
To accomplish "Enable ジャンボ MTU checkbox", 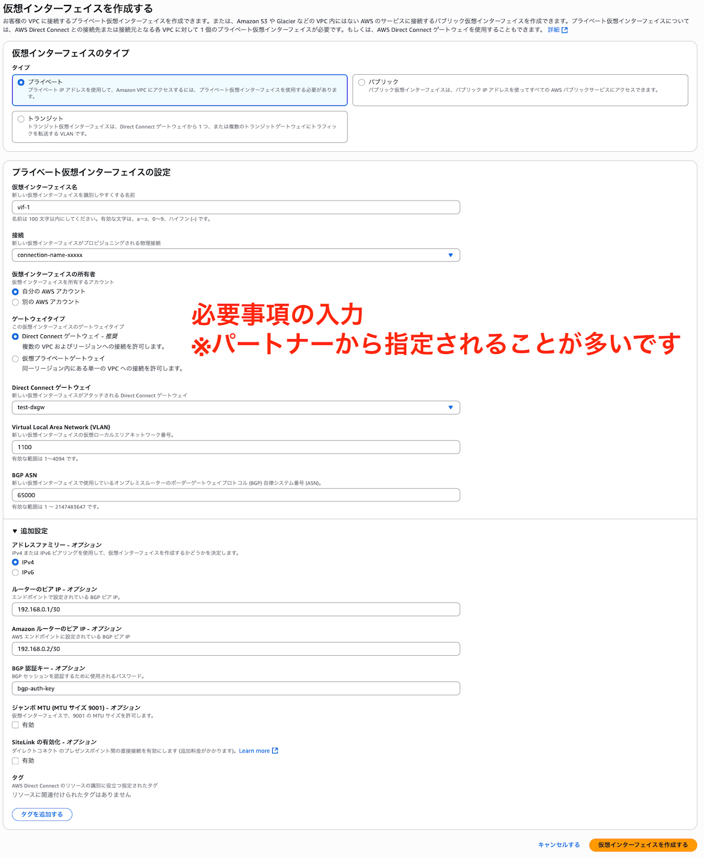I will [x=15, y=725].
